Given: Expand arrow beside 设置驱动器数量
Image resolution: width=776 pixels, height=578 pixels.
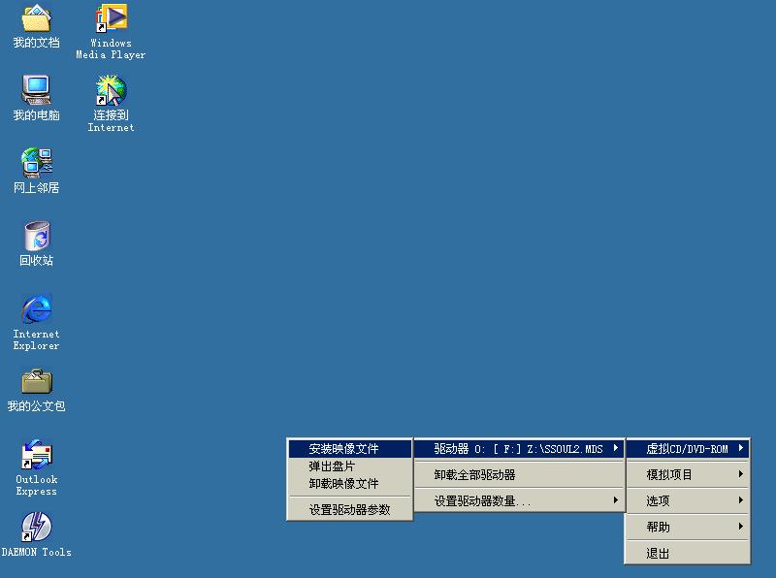Looking at the screenshot, I should pos(616,500).
